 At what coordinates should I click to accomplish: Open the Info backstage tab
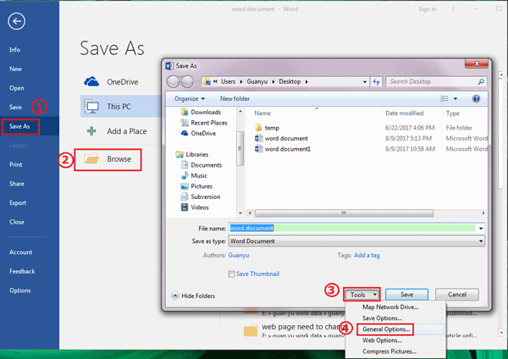tap(14, 50)
